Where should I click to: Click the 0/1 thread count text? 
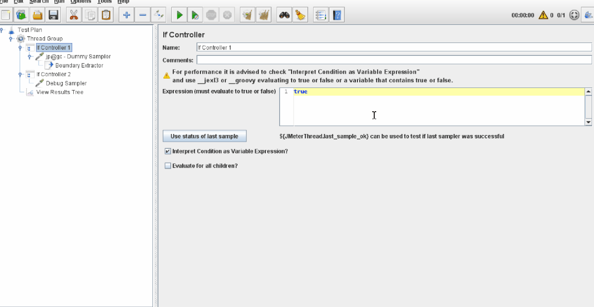[561, 15]
